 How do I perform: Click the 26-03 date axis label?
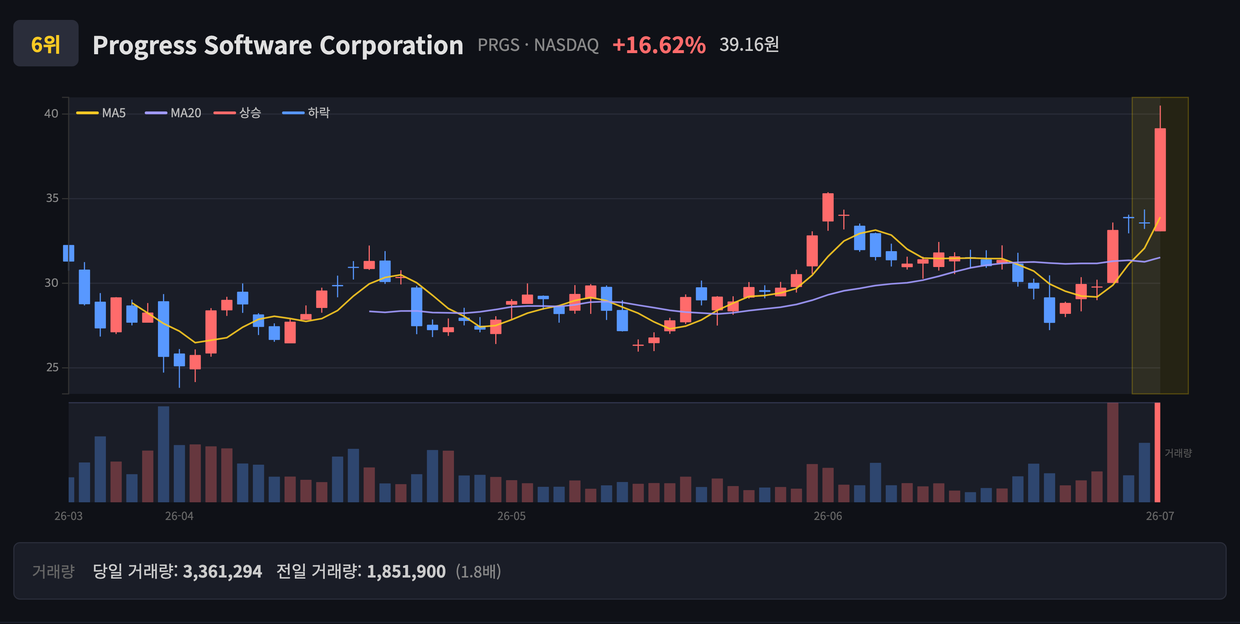click(68, 516)
